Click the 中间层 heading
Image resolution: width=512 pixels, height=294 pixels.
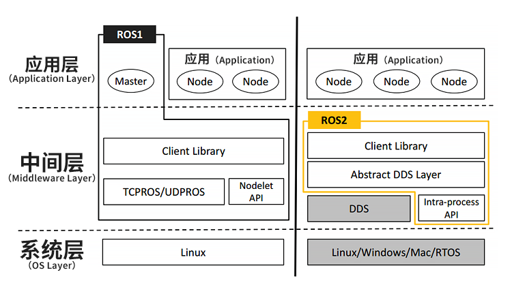(x=52, y=162)
